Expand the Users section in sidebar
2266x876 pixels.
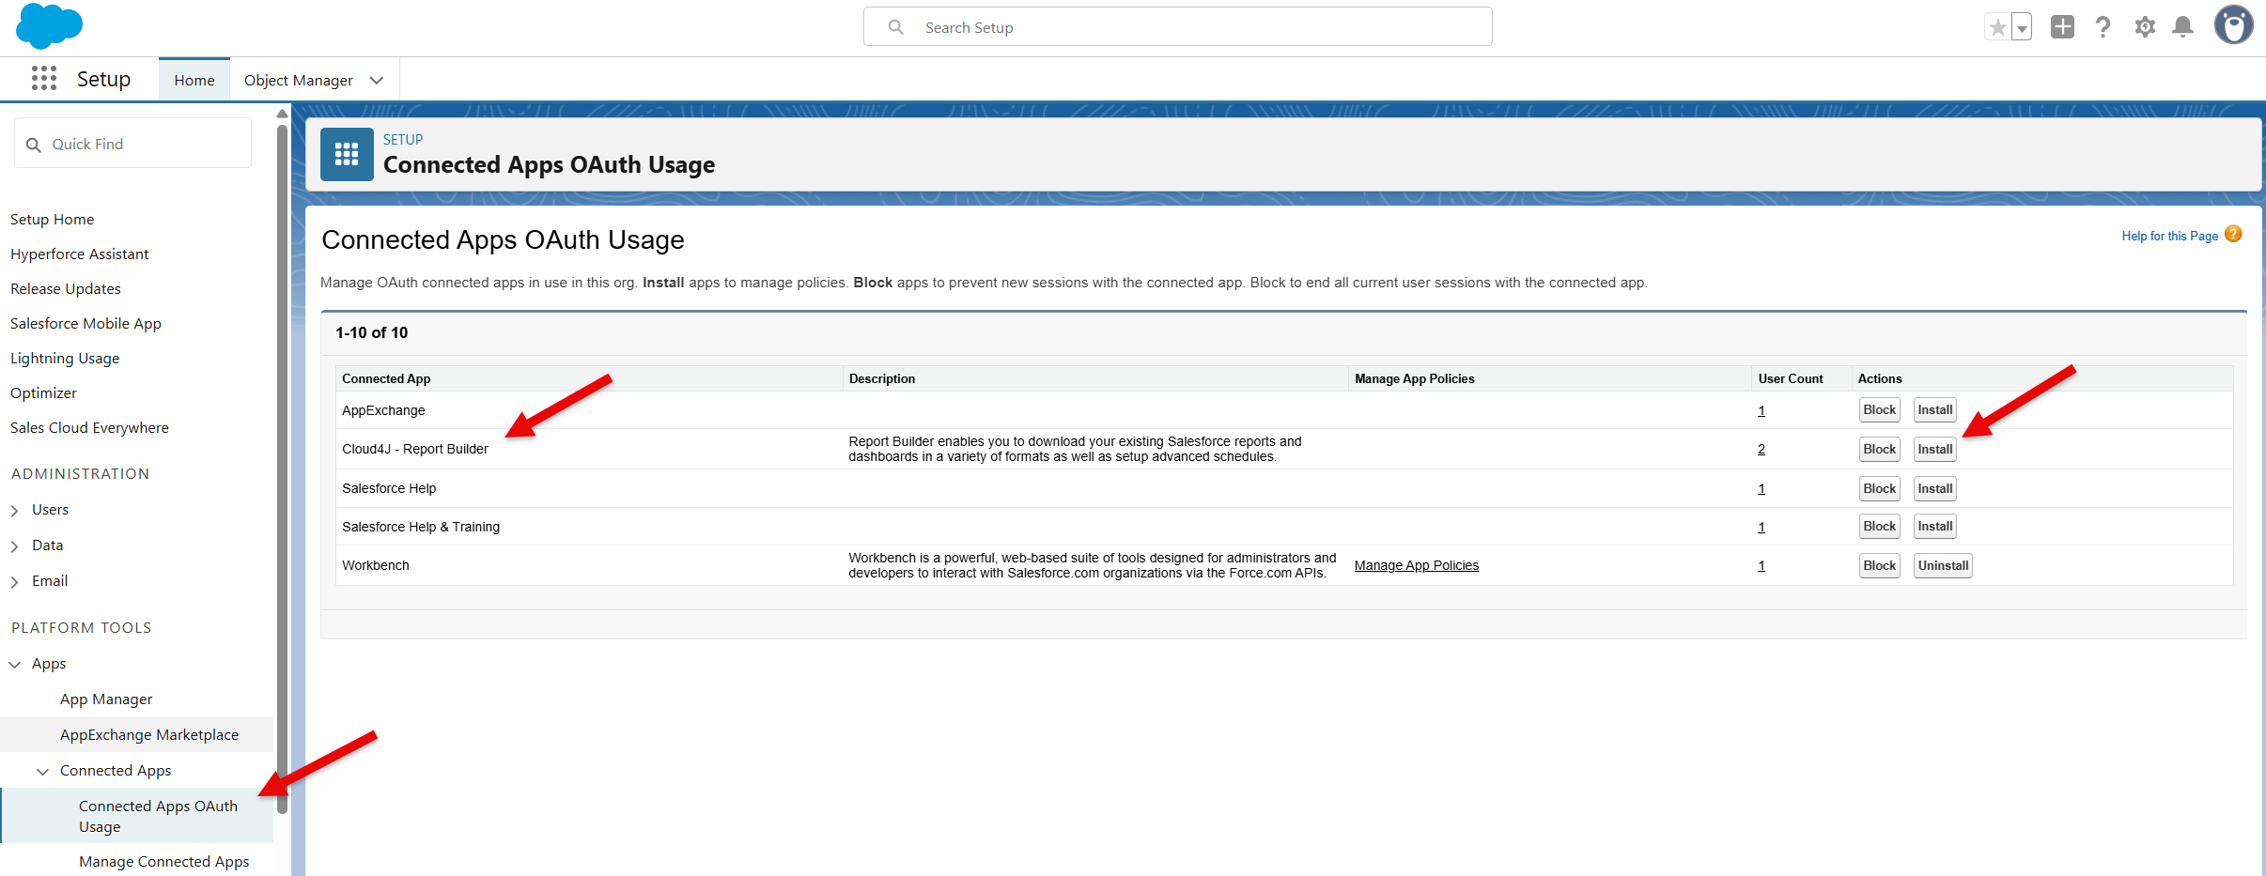(15, 511)
